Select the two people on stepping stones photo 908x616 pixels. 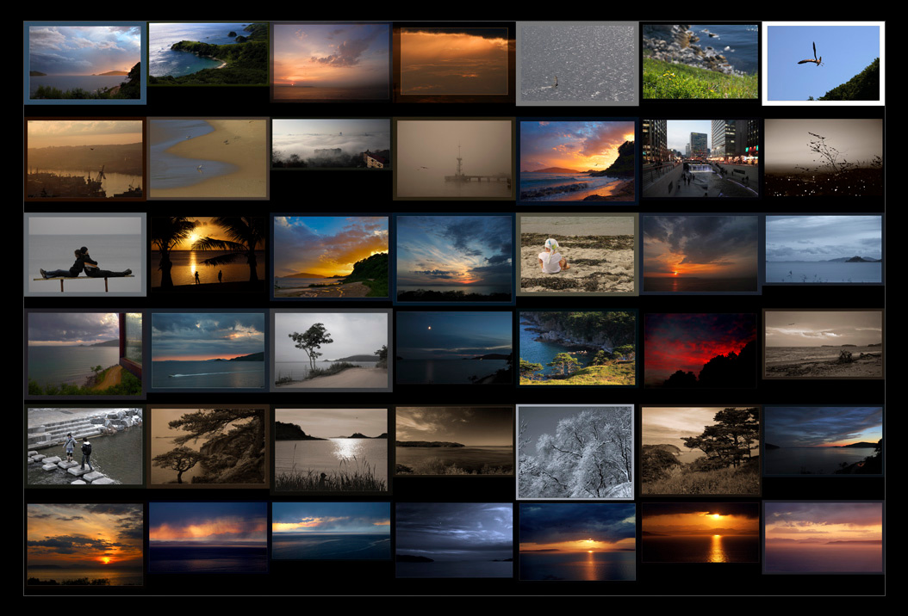[85, 447]
